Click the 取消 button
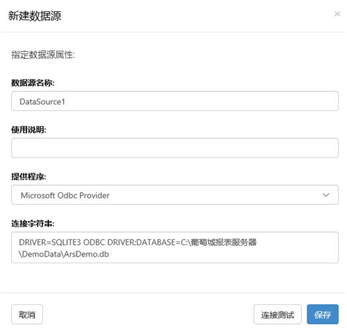This screenshot has height=332, width=347. 27,315
